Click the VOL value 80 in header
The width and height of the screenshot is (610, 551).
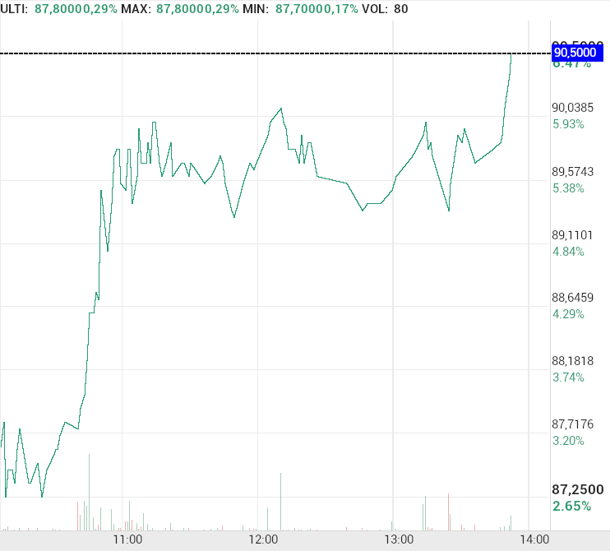[x=400, y=9]
